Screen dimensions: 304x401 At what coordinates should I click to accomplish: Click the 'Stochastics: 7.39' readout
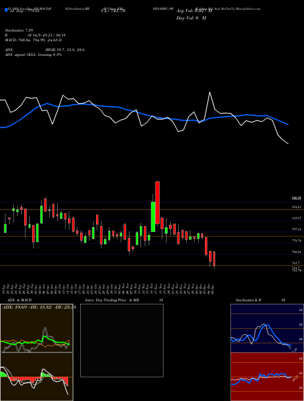coord(19,30)
